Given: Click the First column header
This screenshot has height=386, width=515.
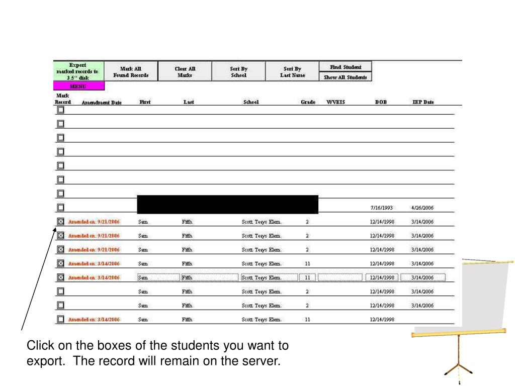Looking at the screenshot, I should (x=145, y=102).
